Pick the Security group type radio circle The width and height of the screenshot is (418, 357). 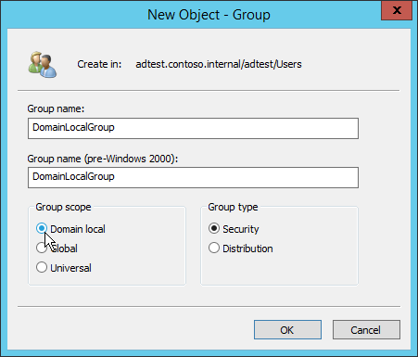(214, 229)
